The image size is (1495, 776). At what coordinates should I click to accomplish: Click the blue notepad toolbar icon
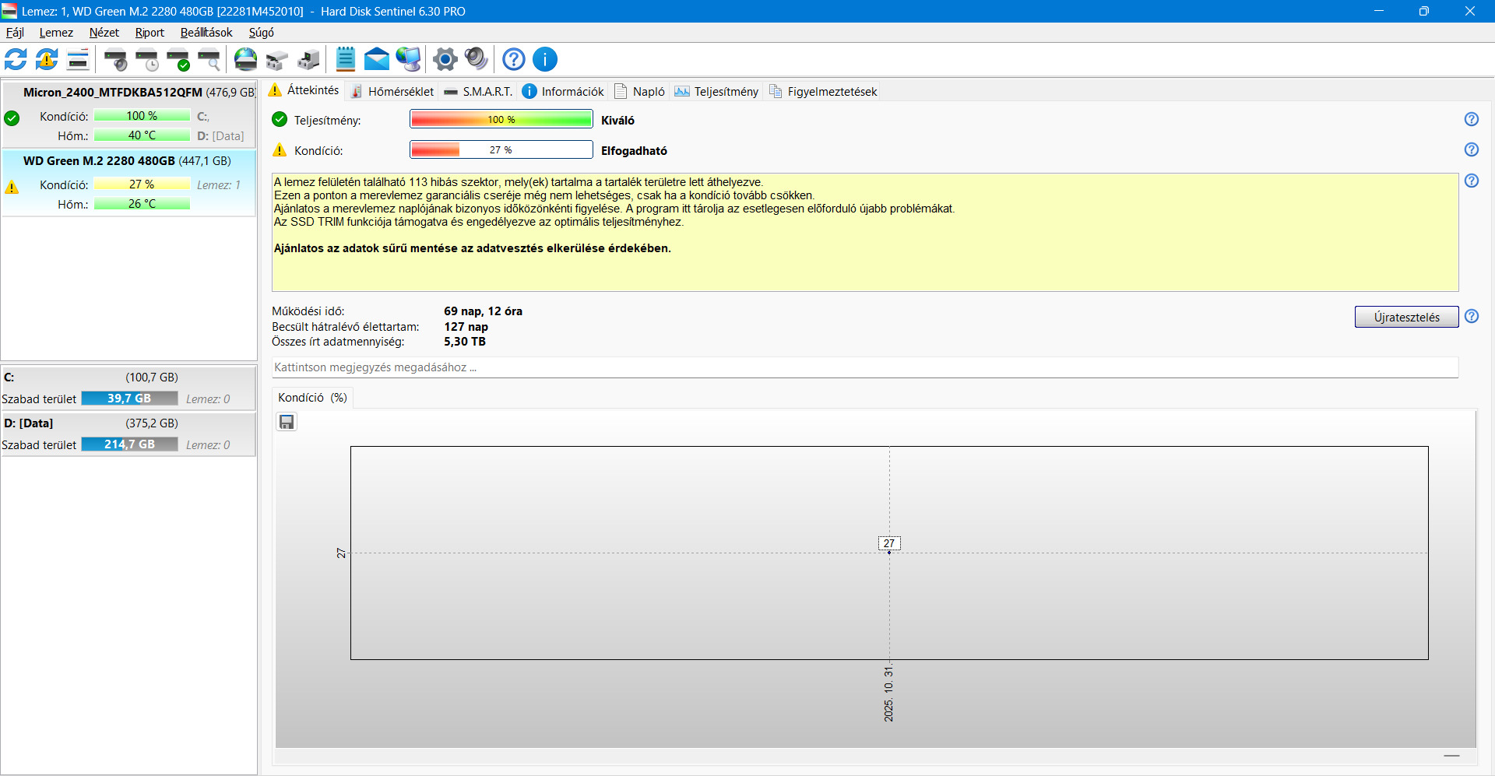(345, 59)
